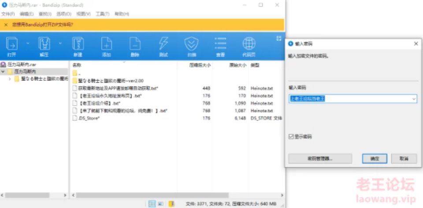The height and width of the screenshot is (208, 423).
Task: Switch to details view icon in status bar
Action: click(152, 204)
